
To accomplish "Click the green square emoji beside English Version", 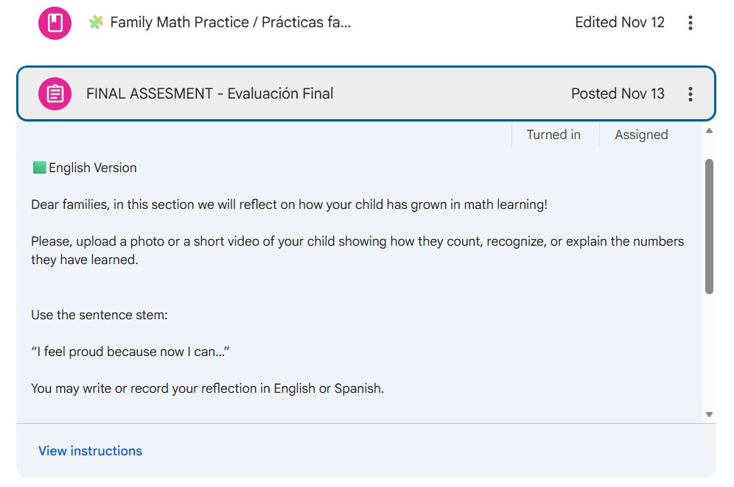I will point(39,168).
